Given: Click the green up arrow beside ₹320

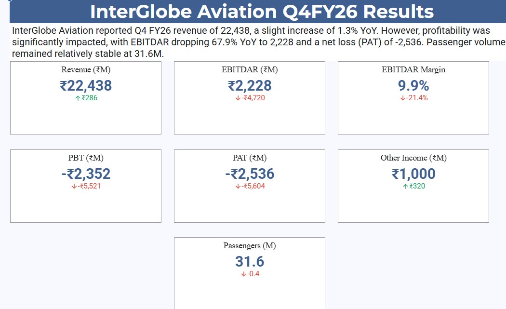Looking at the screenshot, I should (x=406, y=186).
